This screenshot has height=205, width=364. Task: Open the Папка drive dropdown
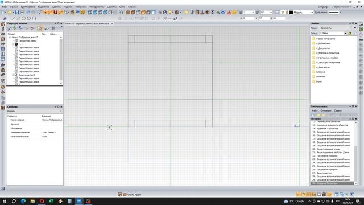(345, 34)
